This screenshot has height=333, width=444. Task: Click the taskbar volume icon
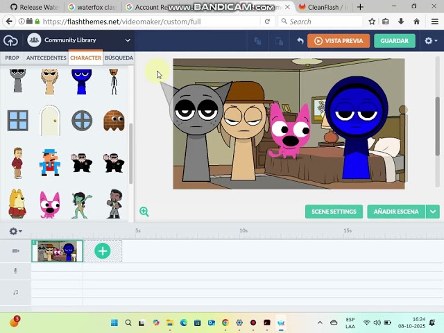tap(377, 323)
